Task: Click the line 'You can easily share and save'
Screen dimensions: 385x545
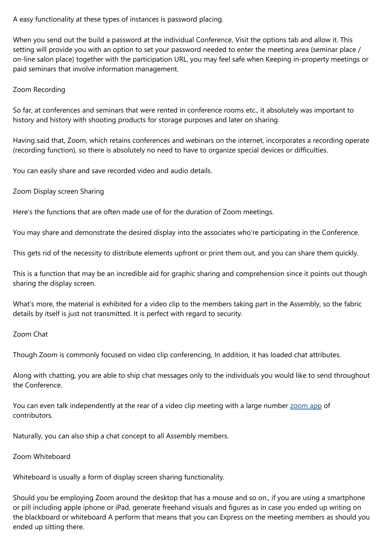Action: click(112, 171)
